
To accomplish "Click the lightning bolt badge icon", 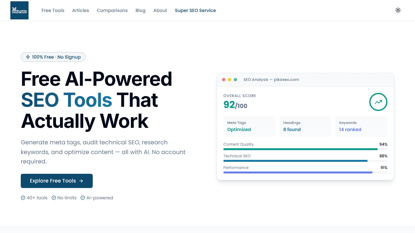I will (x=28, y=57).
